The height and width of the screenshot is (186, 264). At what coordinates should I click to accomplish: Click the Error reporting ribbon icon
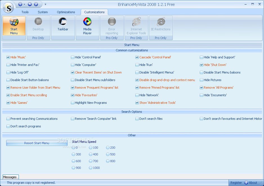click(112, 28)
